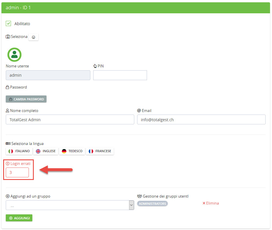Open the Aggiungi ad un gruppo dropdown
The height and width of the screenshot is (230, 272).
tap(70, 205)
